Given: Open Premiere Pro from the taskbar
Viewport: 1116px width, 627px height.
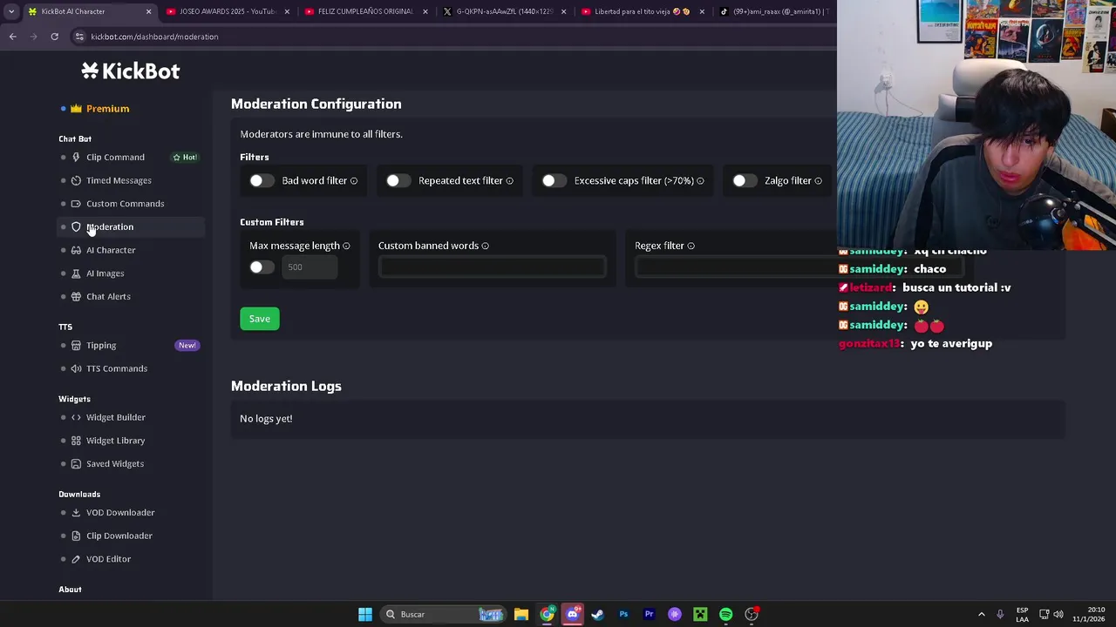Looking at the screenshot, I should (649, 615).
